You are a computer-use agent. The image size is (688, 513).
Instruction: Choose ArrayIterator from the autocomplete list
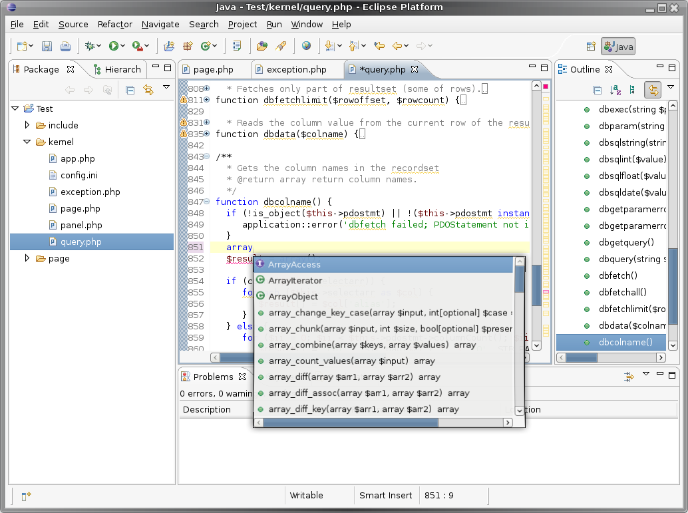pyautogui.click(x=383, y=280)
